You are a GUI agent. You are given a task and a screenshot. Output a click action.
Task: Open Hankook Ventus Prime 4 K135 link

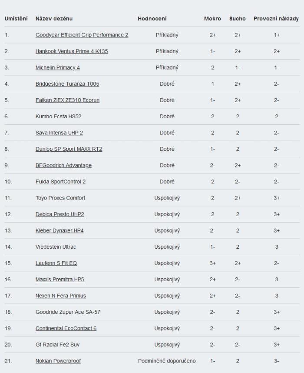pyautogui.click(x=72, y=51)
